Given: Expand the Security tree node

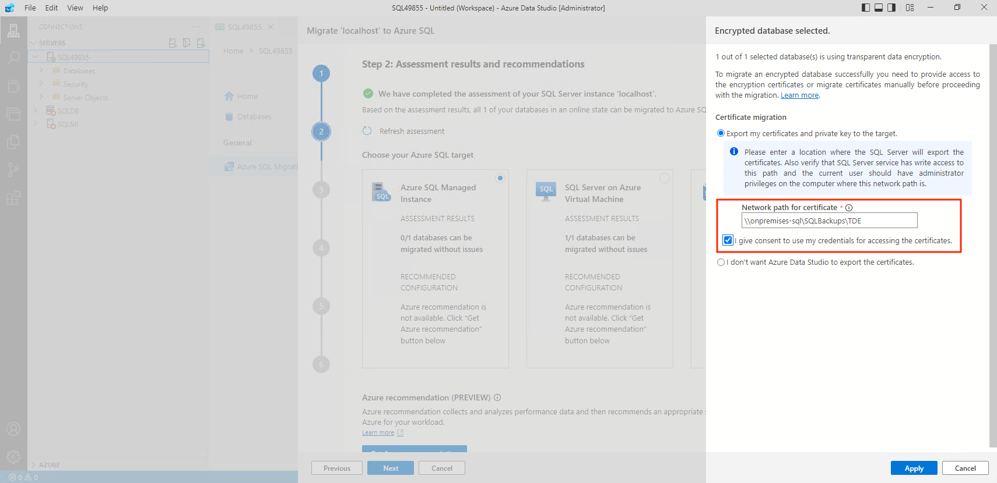Looking at the screenshot, I should pos(41,84).
